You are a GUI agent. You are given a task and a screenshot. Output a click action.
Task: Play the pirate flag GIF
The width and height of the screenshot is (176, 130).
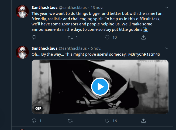[x=100, y=86]
